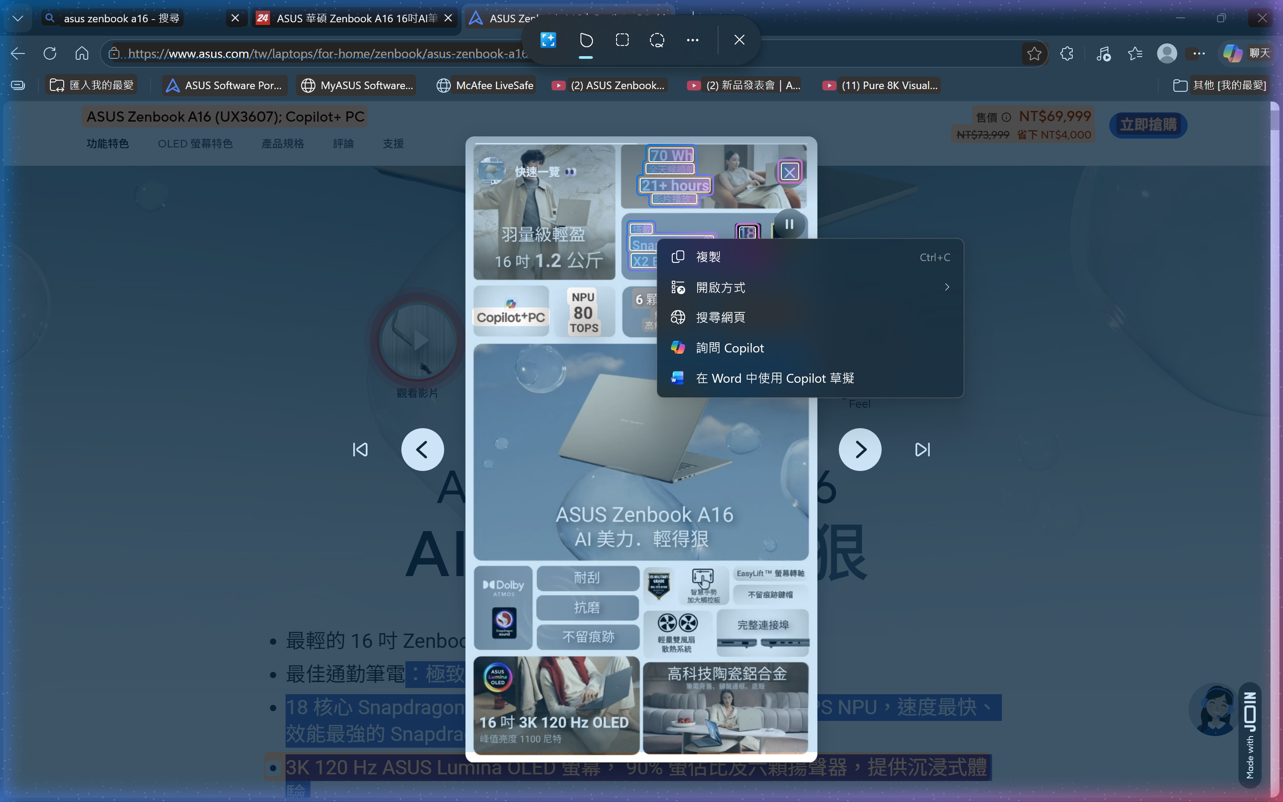Click the browser refresh icon
Screen dimensions: 1283x802
point(50,53)
